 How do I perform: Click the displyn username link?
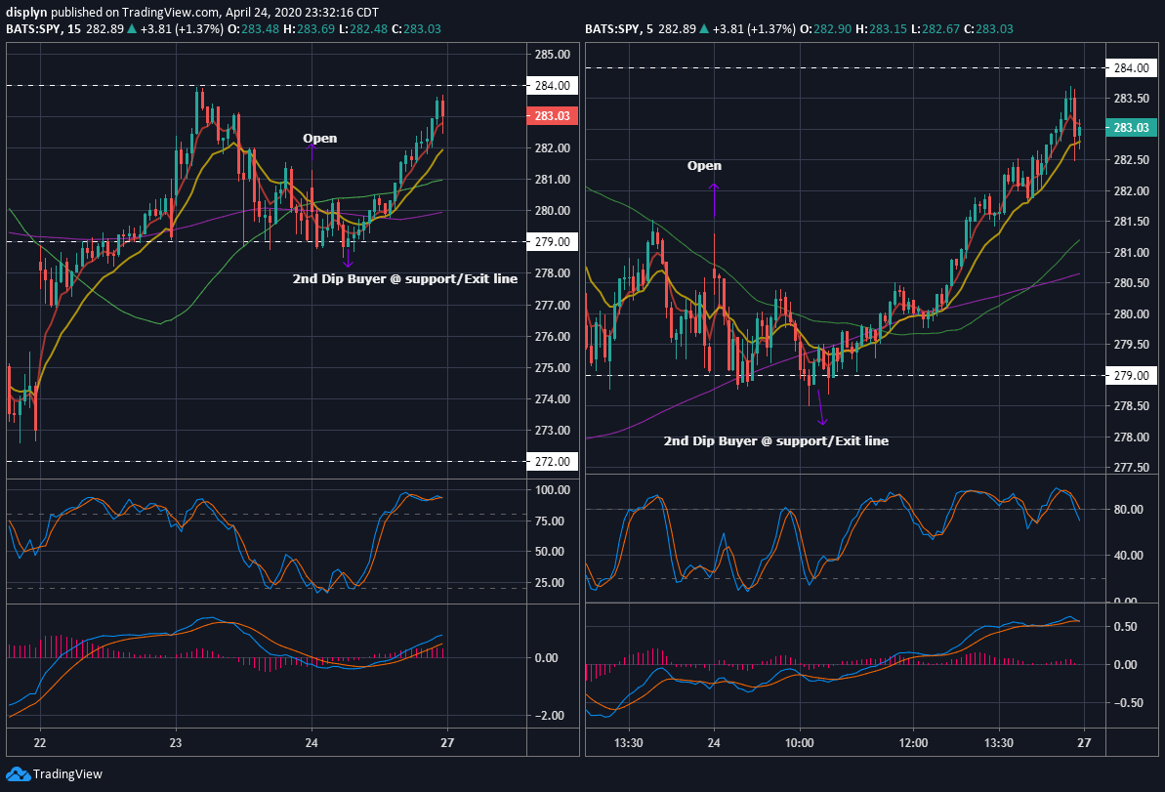click(24, 13)
